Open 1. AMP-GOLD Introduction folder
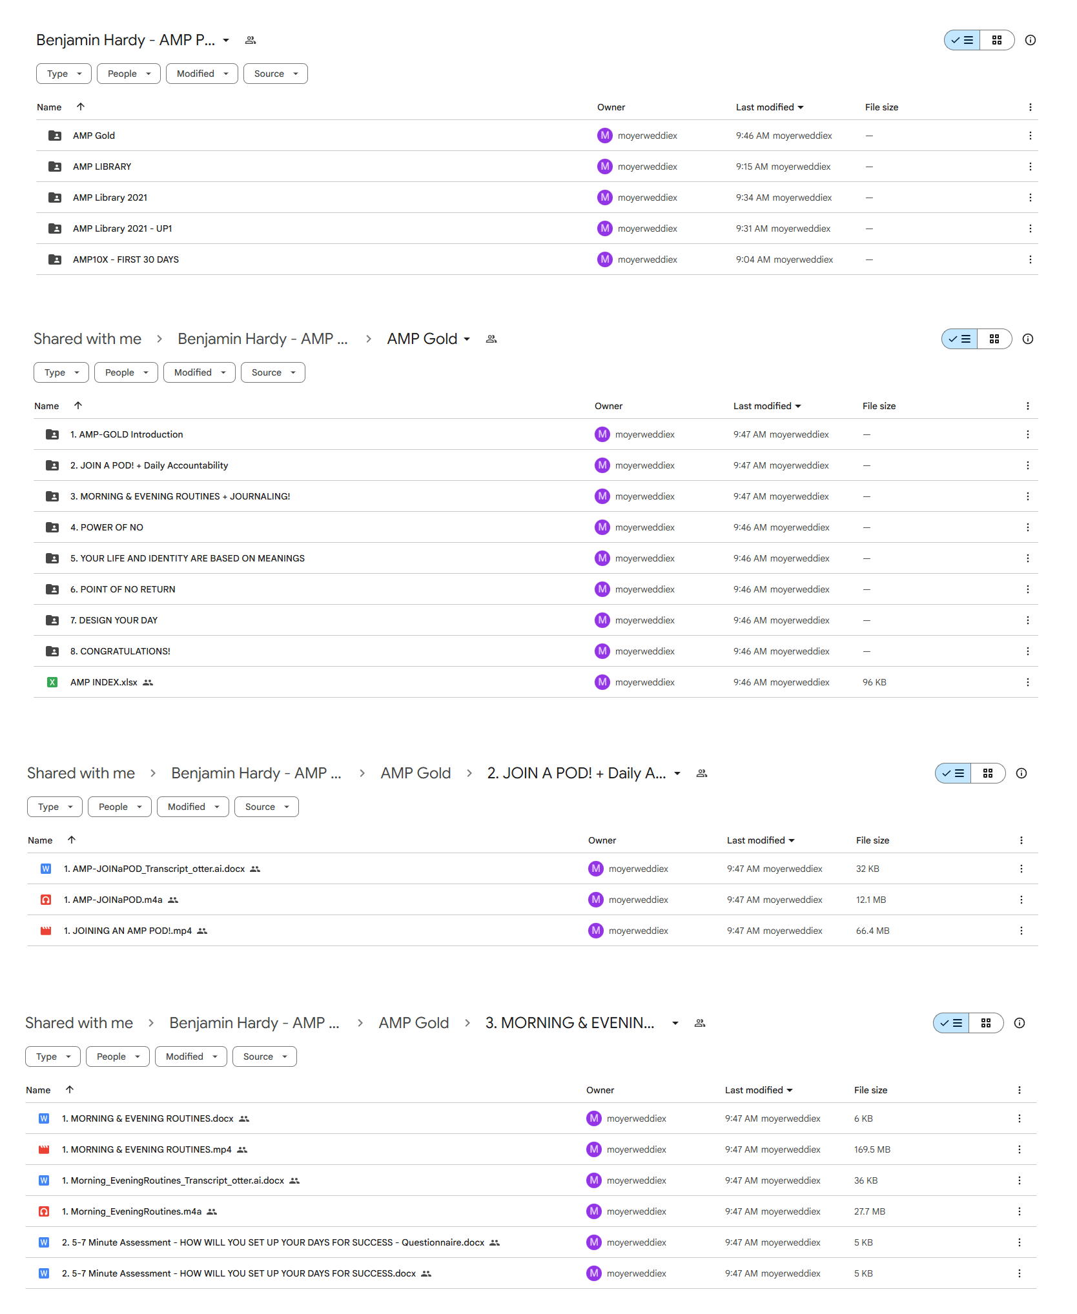Viewport: 1077px width, 1314px height. [127, 434]
